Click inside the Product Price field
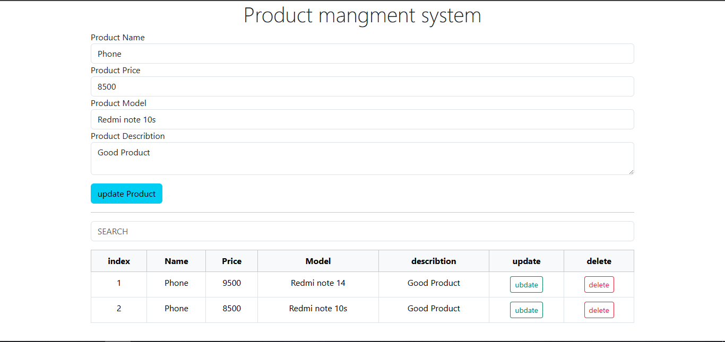Screen dimensions: 725x342 362,86
